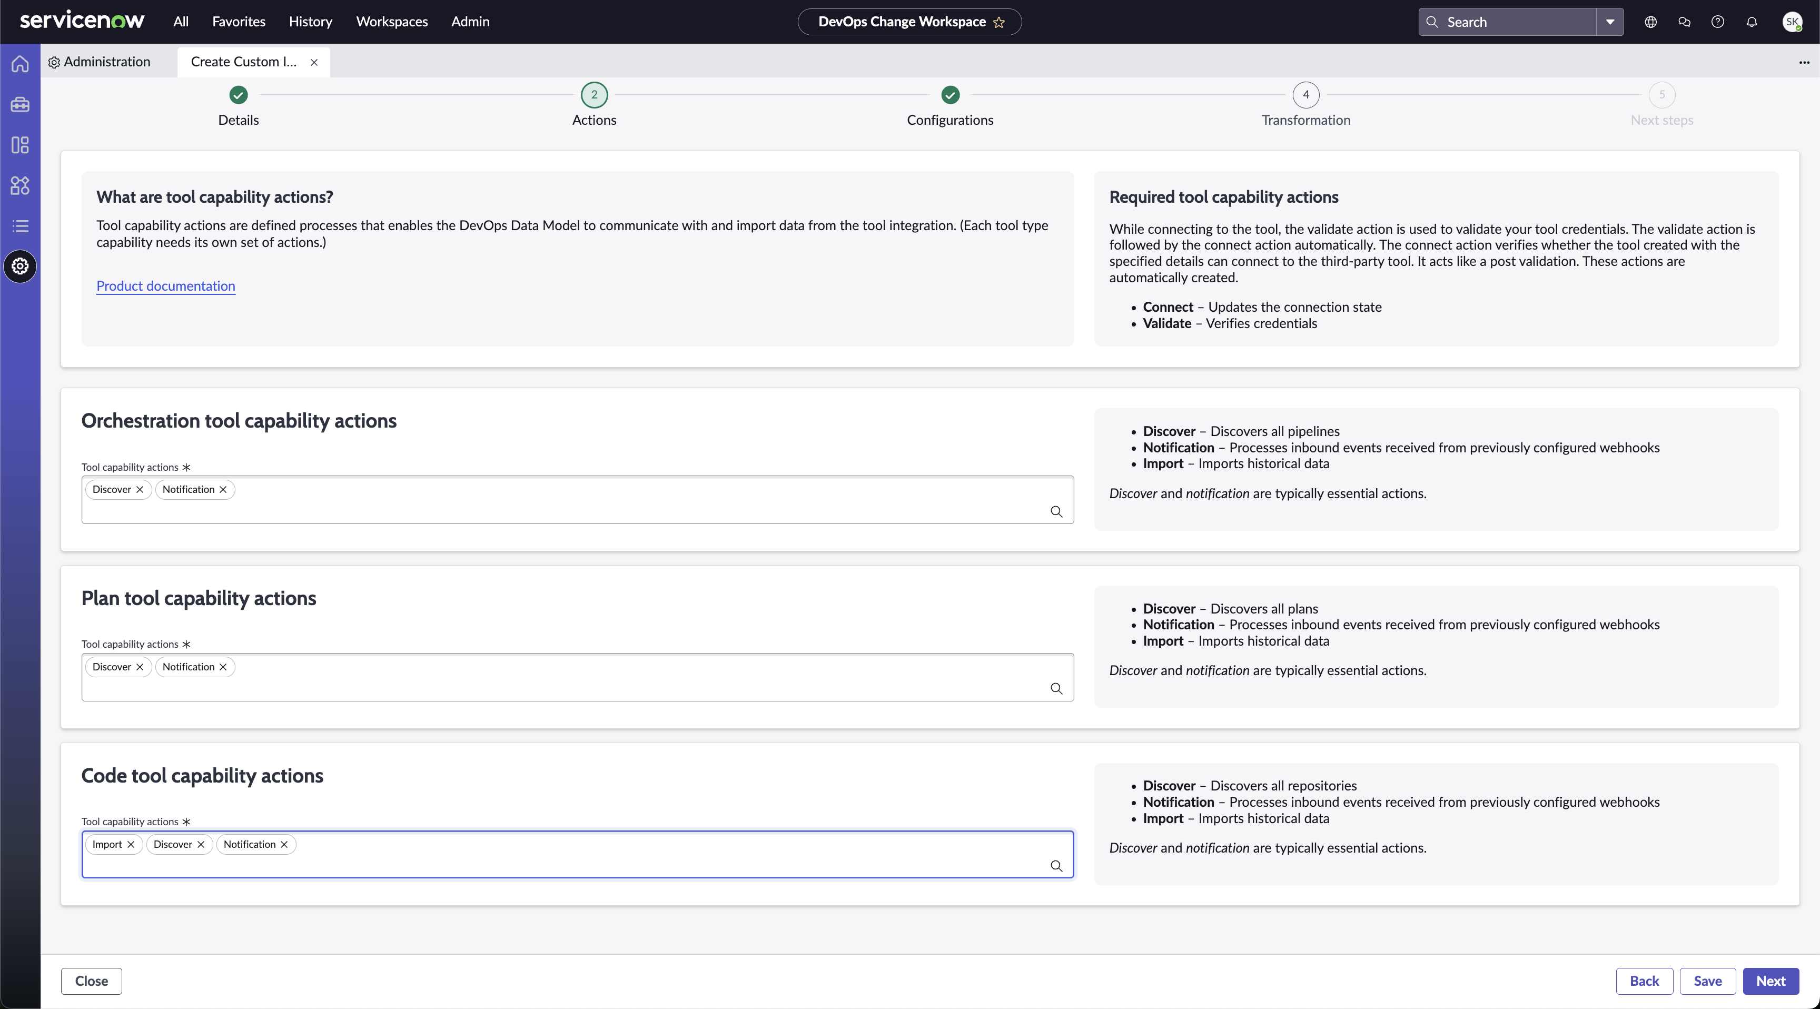The height and width of the screenshot is (1009, 1820).
Task: Open the globe scope selector icon
Action: pyautogui.click(x=1650, y=22)
